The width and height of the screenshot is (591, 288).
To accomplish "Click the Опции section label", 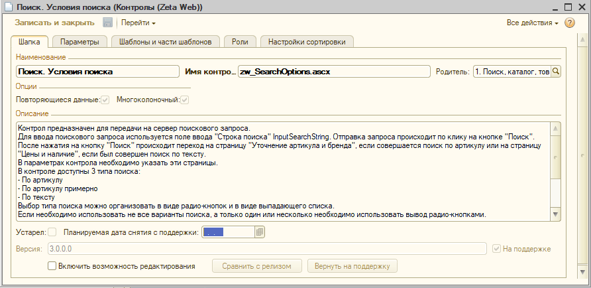I will pyautogui.click(x=27, y=86).
